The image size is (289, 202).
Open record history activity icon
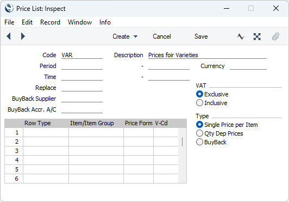click(241, 36)
